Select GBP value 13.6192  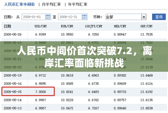click(x=147, y=92)
